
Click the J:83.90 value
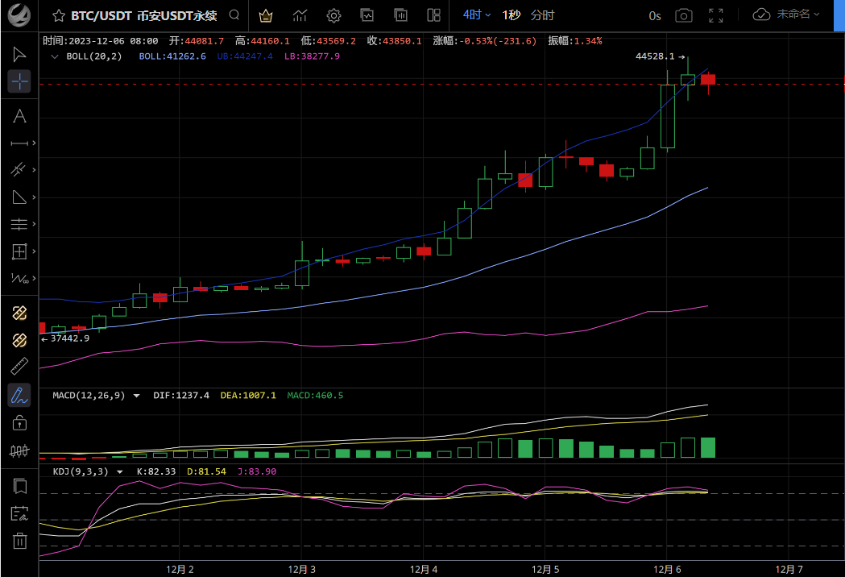(x=257, y=471)
